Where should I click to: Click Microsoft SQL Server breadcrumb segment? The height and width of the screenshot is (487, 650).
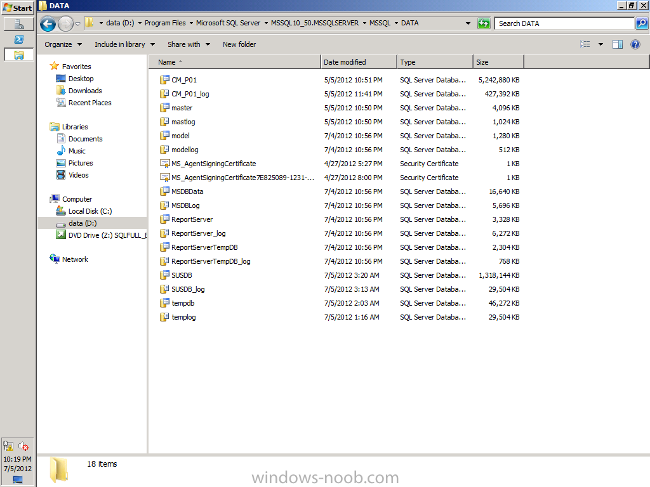coord(228,23)
